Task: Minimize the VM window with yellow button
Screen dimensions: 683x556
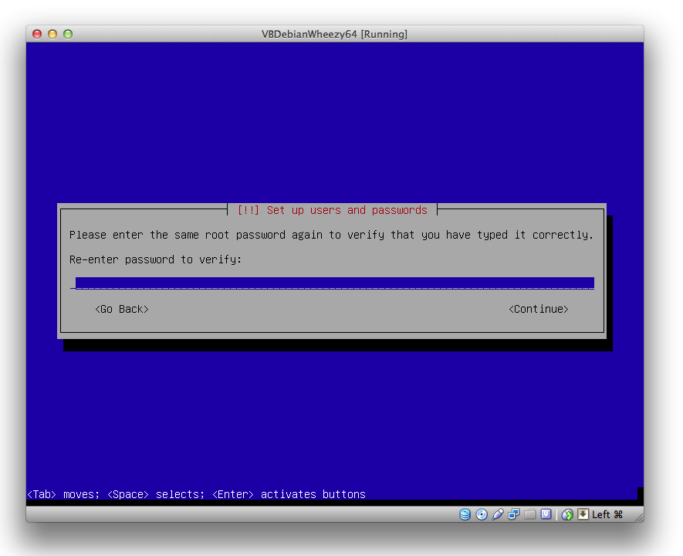Action: [x=52, y=34]
